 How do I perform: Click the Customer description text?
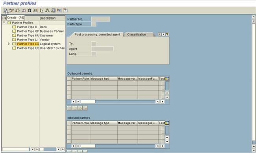[46, 35]
